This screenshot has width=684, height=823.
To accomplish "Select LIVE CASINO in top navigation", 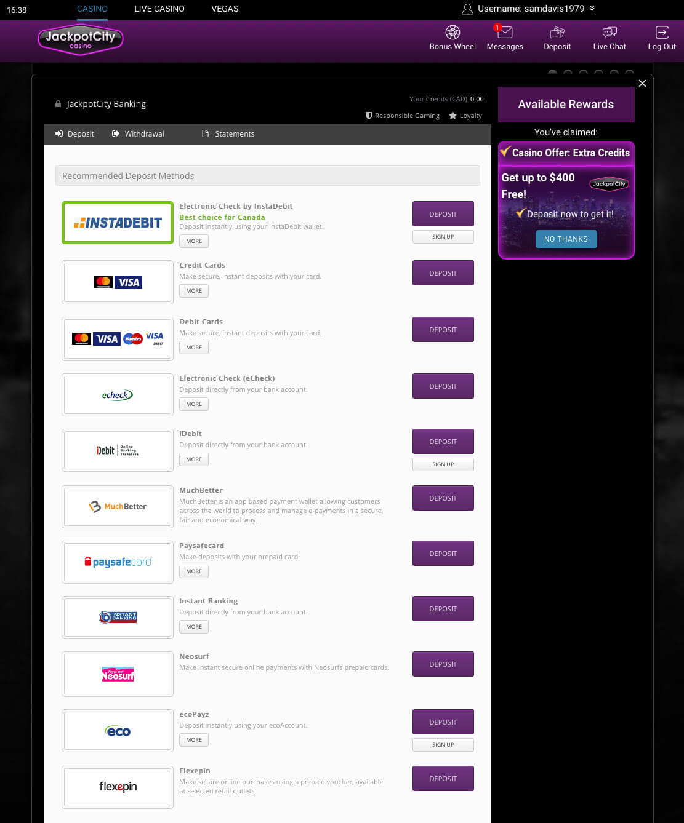I will (x=159, y=9).
